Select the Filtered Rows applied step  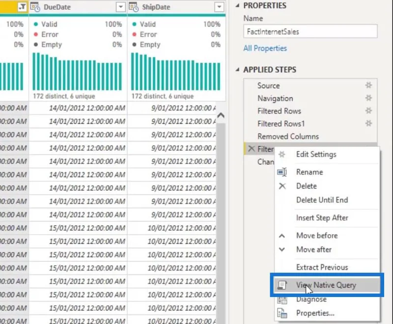(310, 111)
